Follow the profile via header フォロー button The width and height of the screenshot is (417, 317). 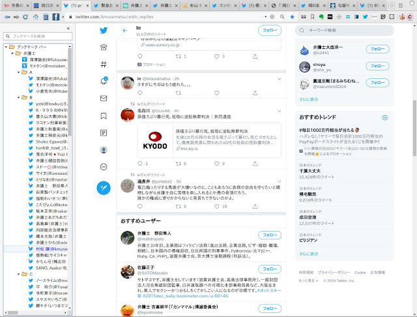[x=270, y=31]
